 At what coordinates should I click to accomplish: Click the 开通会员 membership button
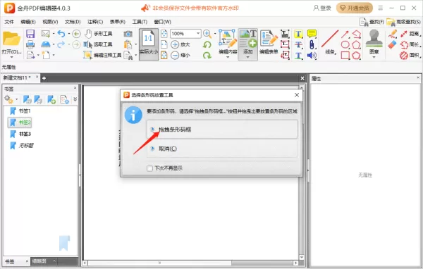355,8
